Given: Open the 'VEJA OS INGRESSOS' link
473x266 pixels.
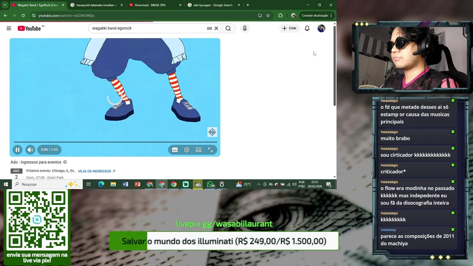Looking at the screenshot, I should 97,171.
